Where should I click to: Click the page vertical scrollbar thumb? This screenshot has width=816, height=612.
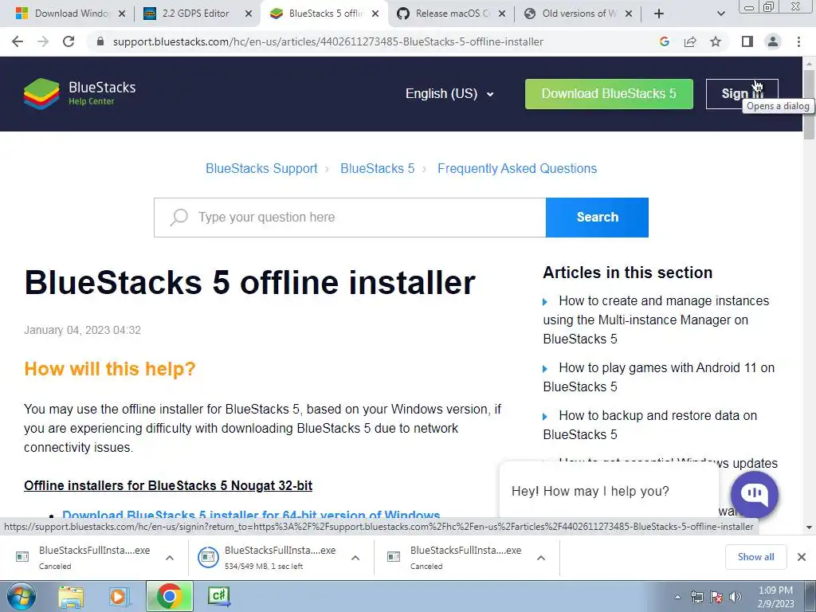pyautogui.click(x=810, y=104)
